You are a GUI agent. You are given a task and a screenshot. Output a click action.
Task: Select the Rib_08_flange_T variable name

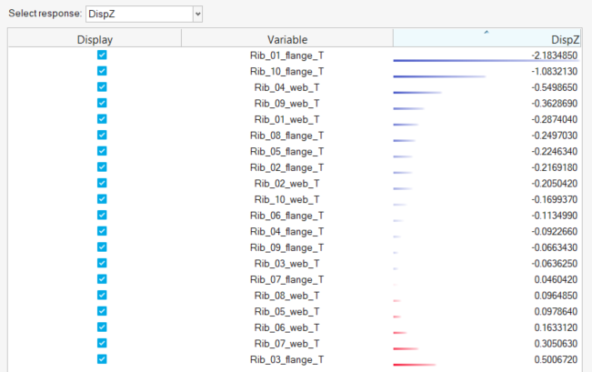pos(286,136)
